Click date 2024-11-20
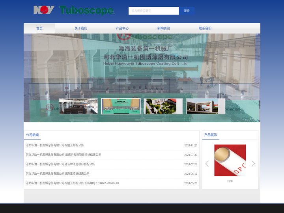Viewport: 284px width, 213px height. (x=191, y=146)
